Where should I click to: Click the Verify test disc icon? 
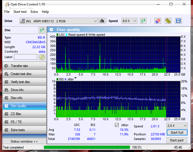pos(6,82)
